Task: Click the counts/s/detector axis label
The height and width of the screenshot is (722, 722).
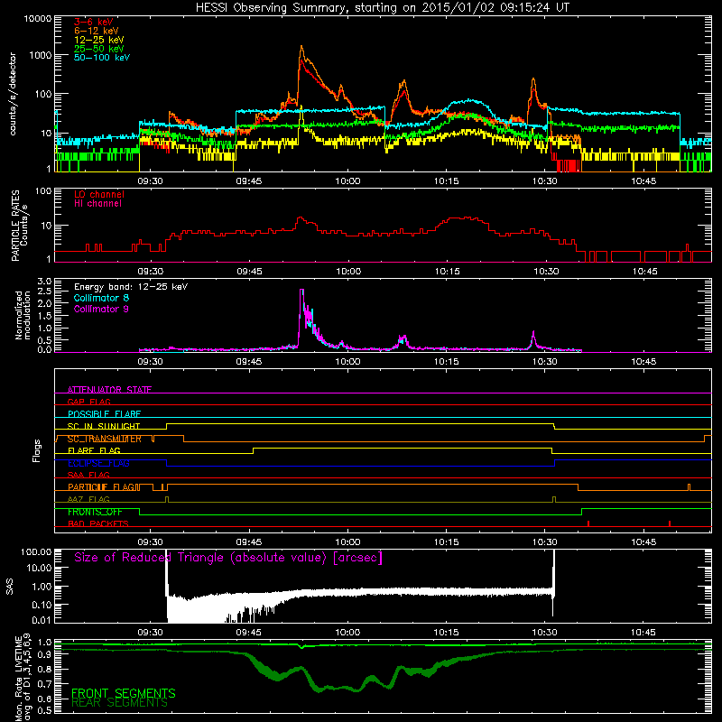Action: click(x=13, y=94)
